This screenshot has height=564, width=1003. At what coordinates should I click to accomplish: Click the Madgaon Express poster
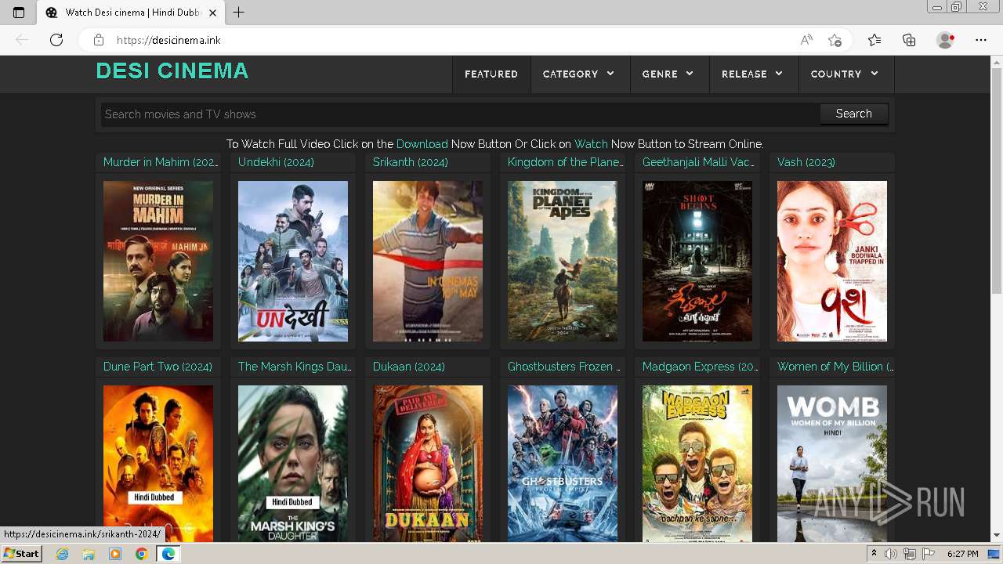pyautogui.click(x=697, y=463)
